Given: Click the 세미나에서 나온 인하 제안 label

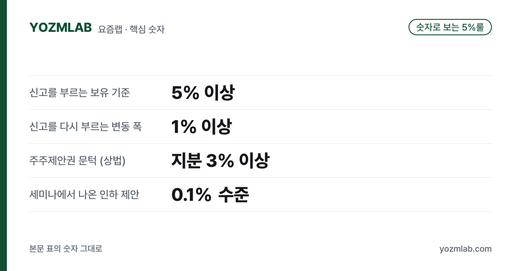Looking at the screenshot, I should [x=84, y=194].
